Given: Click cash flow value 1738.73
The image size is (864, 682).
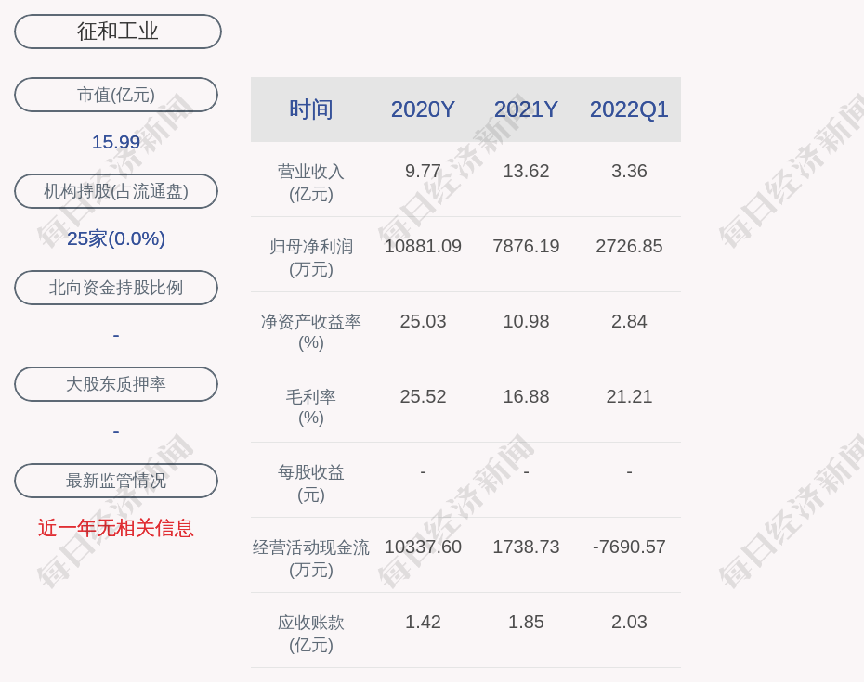Looking at the screenshot, I should click(x=526, y=547).
